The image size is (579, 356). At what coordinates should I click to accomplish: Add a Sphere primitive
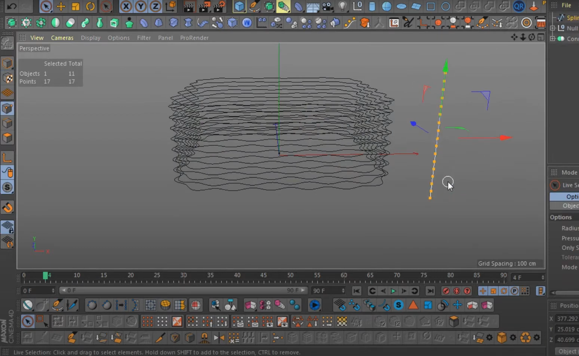(x=386, y=6)
